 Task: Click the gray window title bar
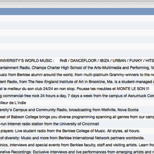pyautogui.click(x=77, y=4)
